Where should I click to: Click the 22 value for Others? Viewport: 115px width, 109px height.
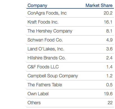coord(110,103)
